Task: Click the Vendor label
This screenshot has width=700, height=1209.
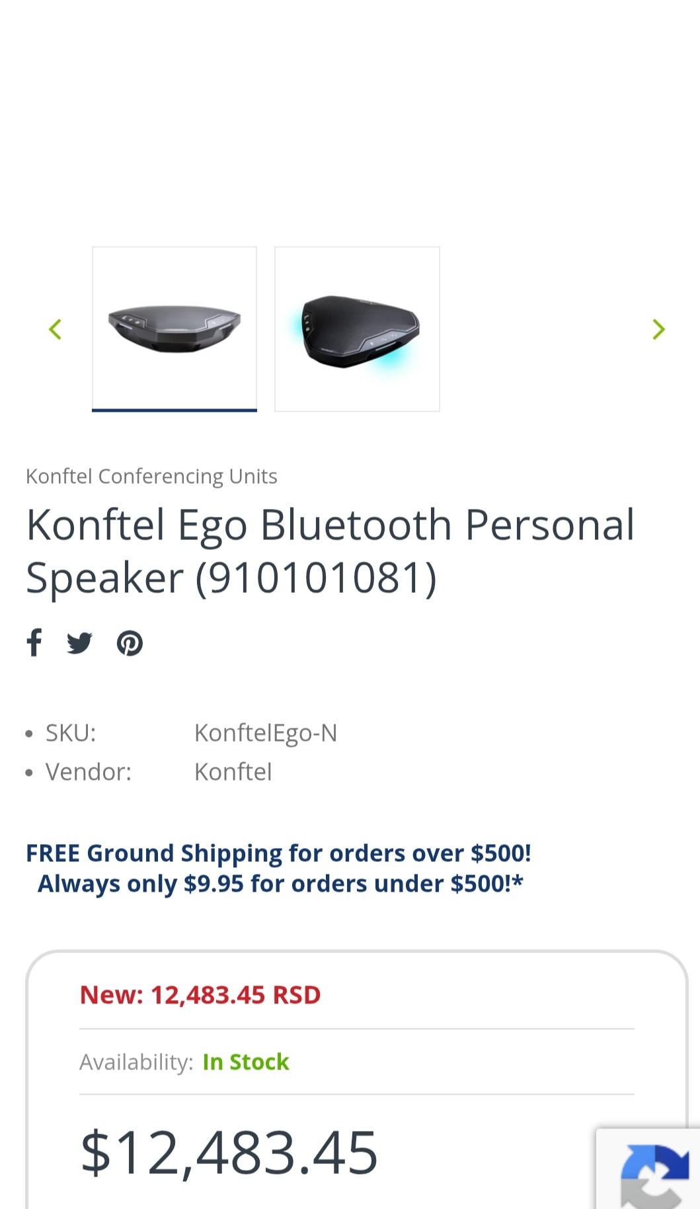Action: [89, 771]
